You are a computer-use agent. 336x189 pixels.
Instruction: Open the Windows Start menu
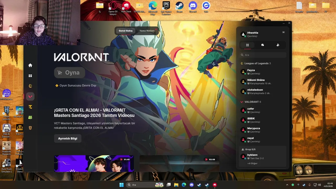tap(122, 185)
